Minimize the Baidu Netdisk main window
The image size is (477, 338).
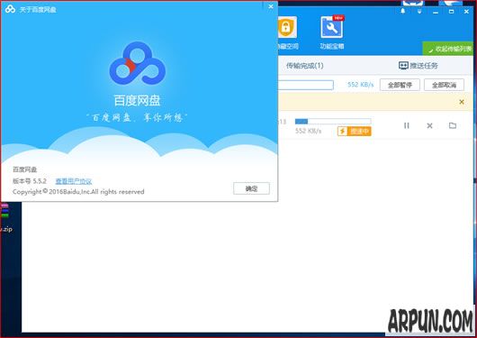coord(436,12)
